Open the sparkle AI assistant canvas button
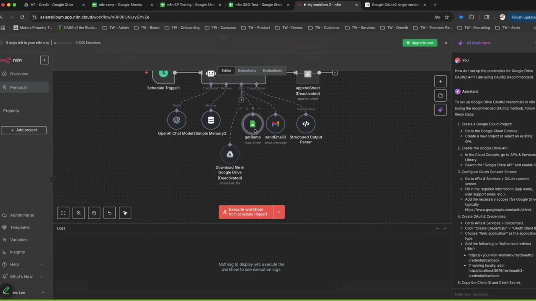The width and height of the screenshot is (536, 301). [440, 110]
